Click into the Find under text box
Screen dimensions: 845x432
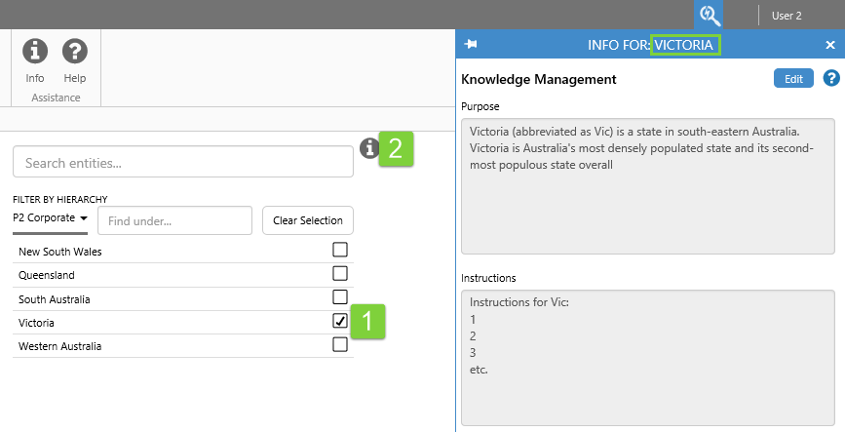coord(174,220)
